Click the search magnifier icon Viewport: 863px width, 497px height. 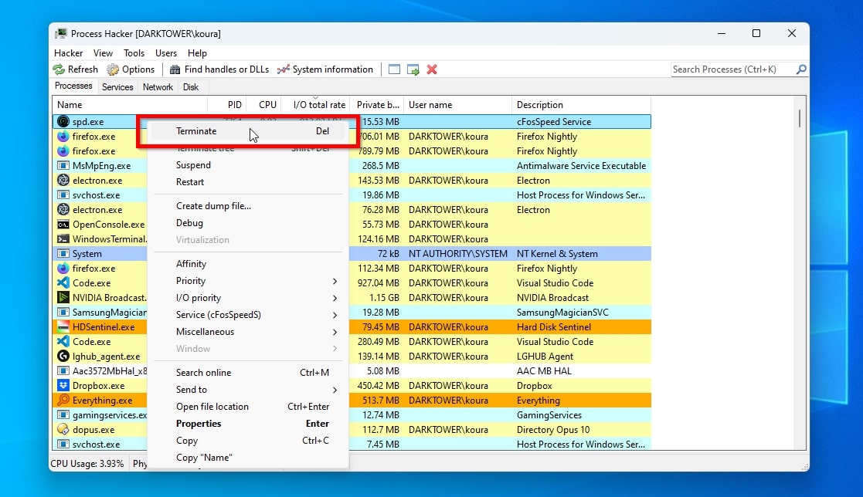click(801, 69)
